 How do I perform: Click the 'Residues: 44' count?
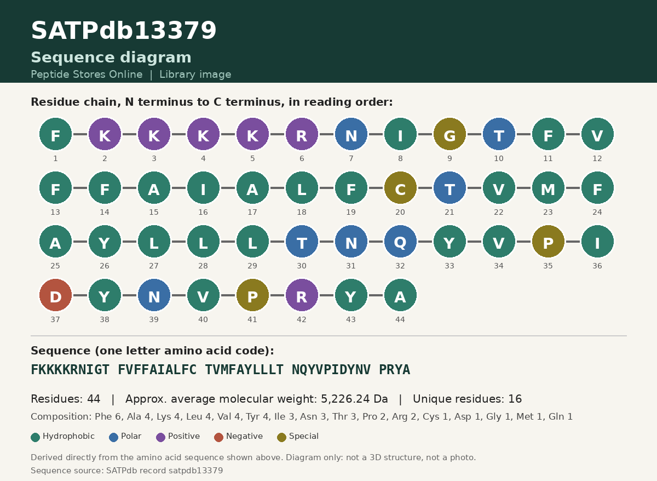[x=66, y=399]
